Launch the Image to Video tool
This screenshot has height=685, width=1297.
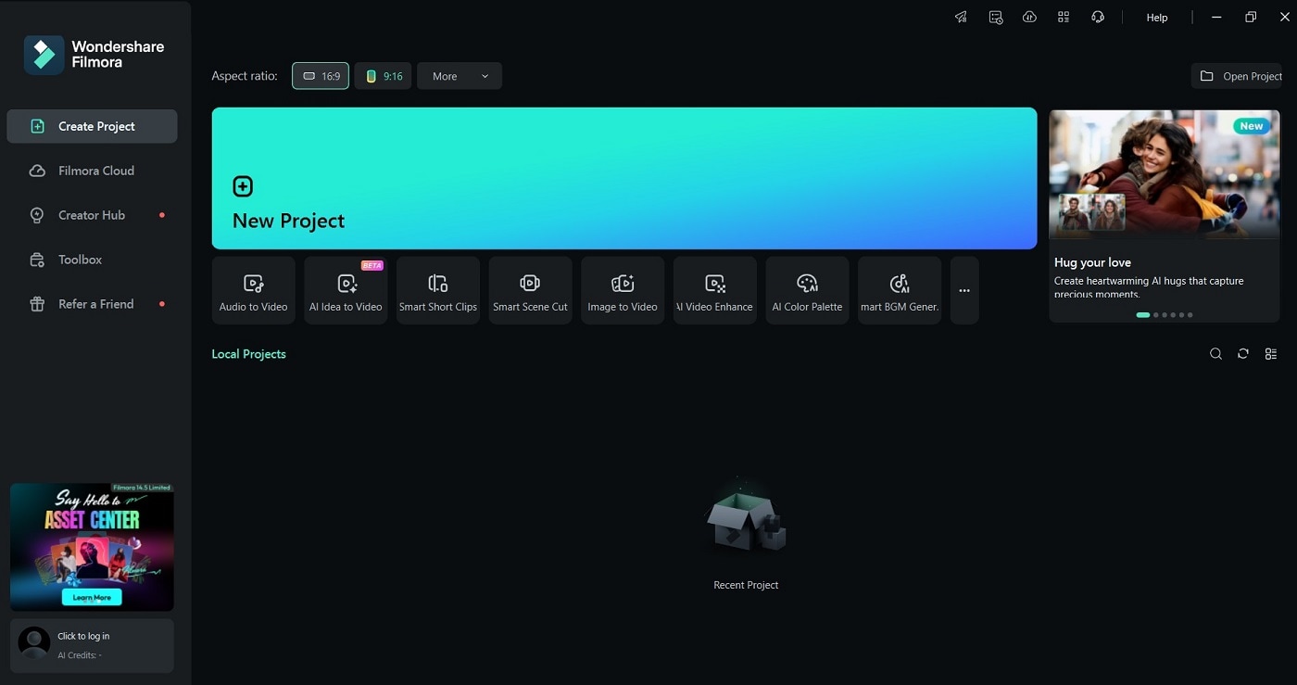623,290
